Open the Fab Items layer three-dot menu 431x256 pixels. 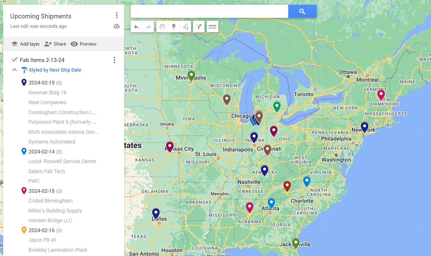(114, 60)
